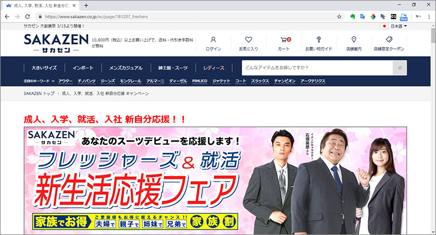
Task: Click the vertical page scrollbar thumb
Action: pyautogui.click(x=433, y=35)
